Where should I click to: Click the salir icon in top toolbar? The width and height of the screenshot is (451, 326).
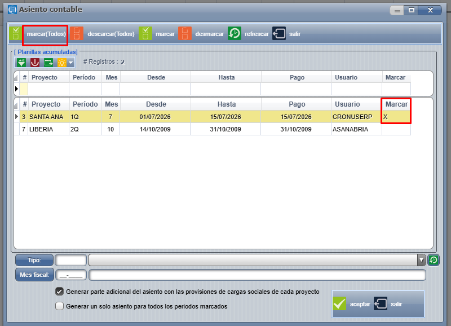[x=279, y=34]
